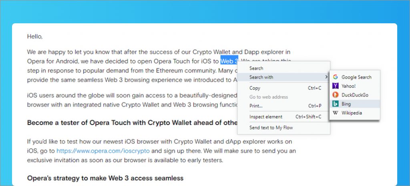410x186 pixels.
Task: Click the Wikipedia W icon
Action: click(x=335, y=113)
